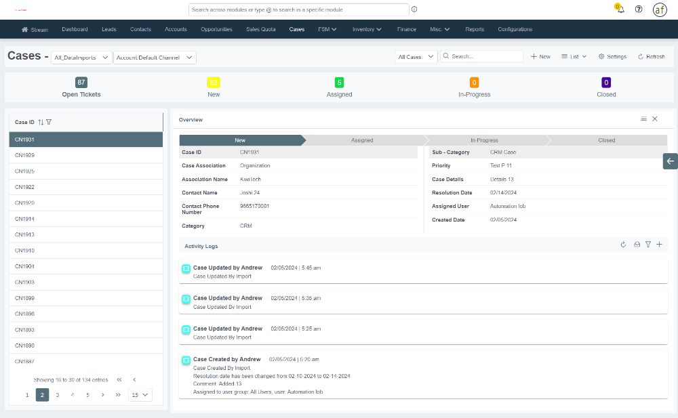Click the help question mark icon
The image size is (678, 418).
(x=639, y=9)
